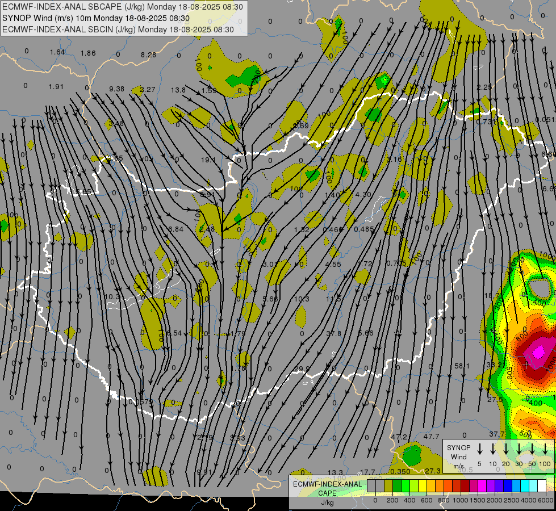This screenshot has width=556, height=511.
Task: Click the 37.7 value on the map
Action: pos(497,434)
